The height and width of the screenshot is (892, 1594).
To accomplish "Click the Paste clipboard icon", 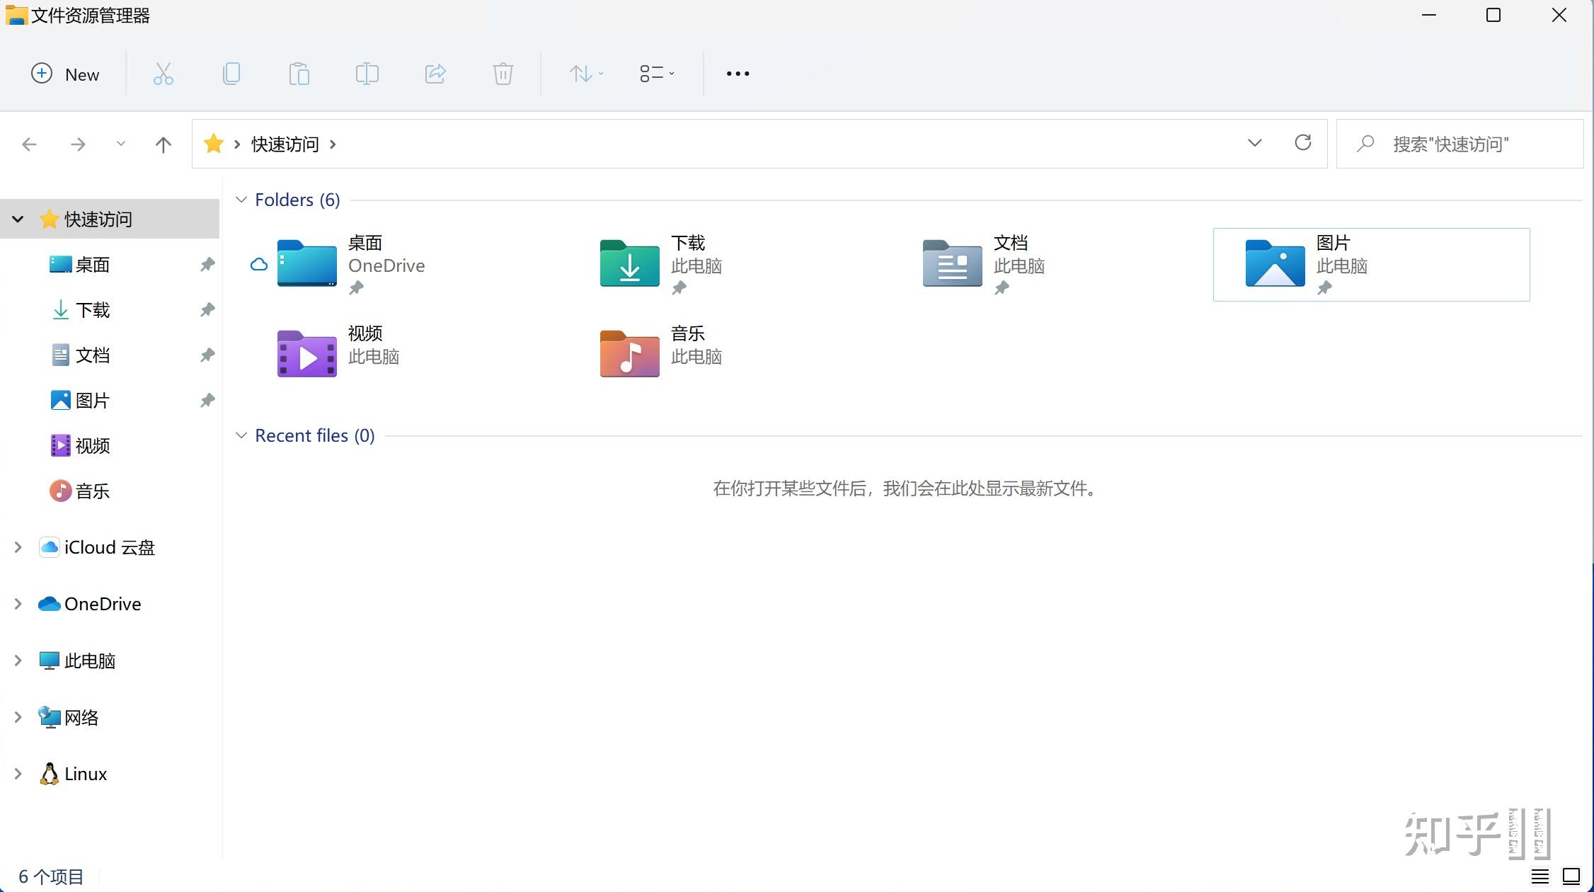I will pyautogui.click(x=299, y=74).
